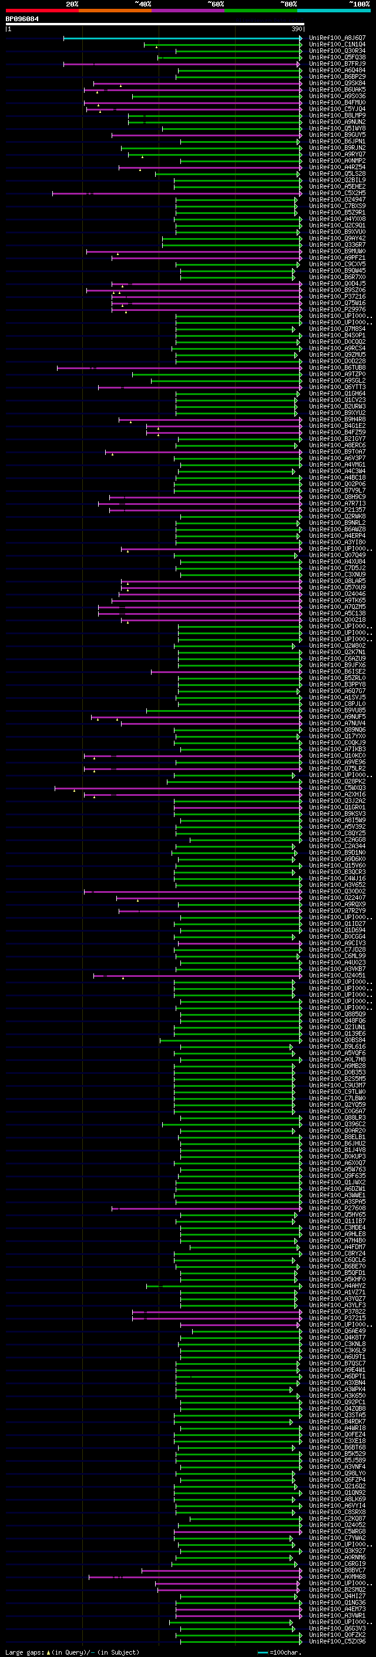
Task: Click the purple alignment bar of UniRef100_B7FRJ9
Action: (x=183, y=64)
